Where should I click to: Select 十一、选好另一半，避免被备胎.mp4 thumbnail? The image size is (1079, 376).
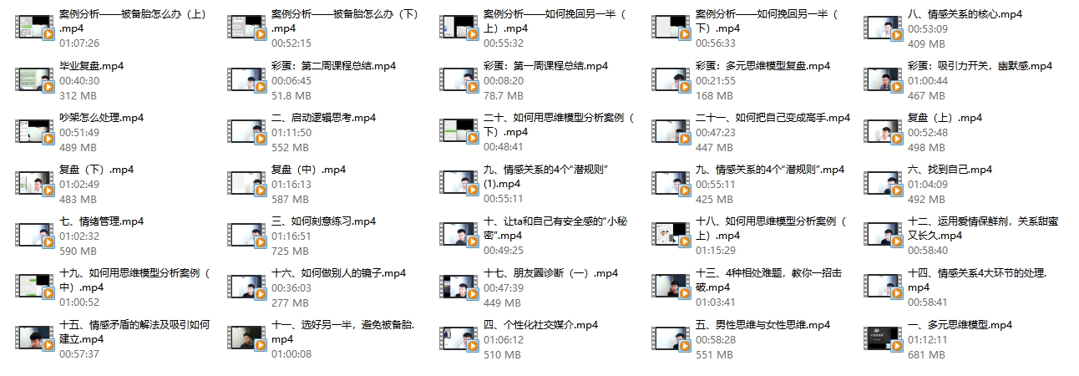(246, 339)
